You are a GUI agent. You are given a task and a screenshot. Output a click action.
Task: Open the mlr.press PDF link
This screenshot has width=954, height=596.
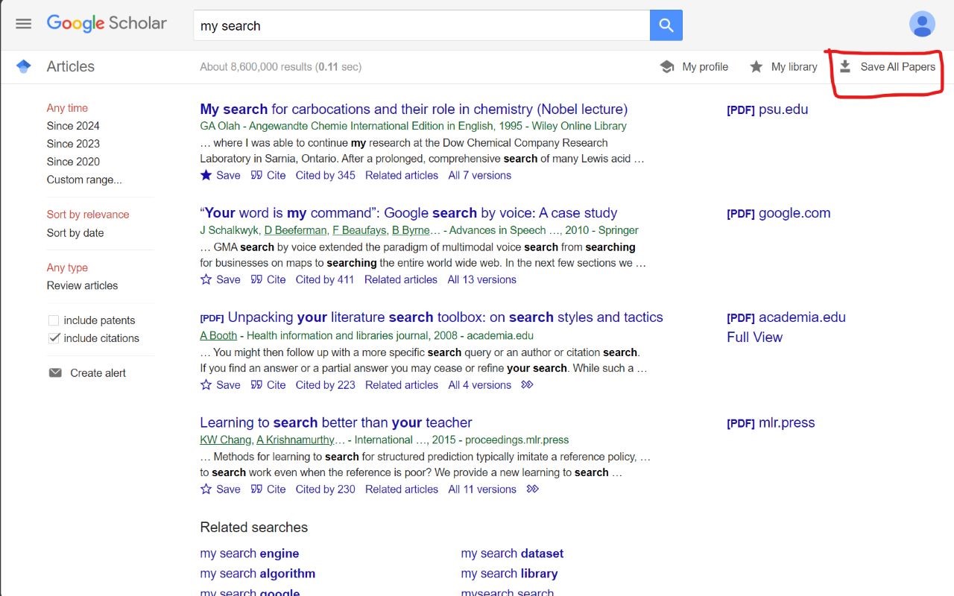(771, 423)
